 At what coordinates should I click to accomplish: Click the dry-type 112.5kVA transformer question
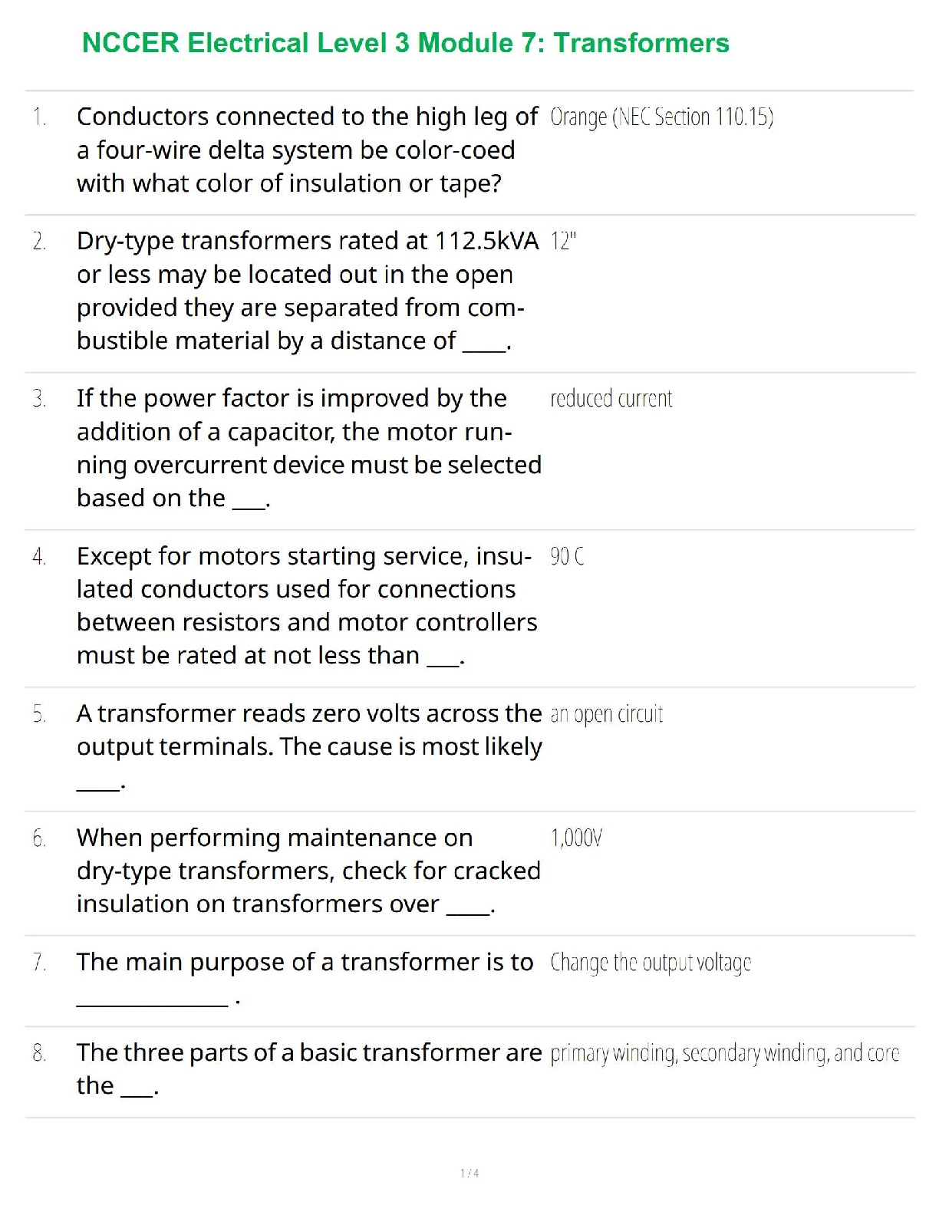coord(307,291)
